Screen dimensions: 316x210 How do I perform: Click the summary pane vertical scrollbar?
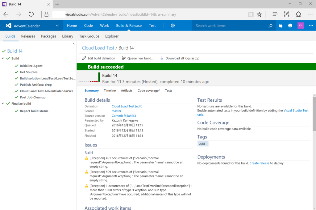point(314,115)
